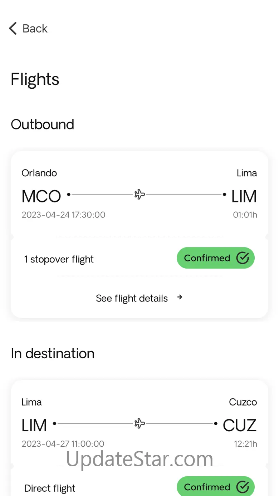Click the checkmark icon in outbound Confirmed badge
This screenshot has height=496, width=279.
coord(243,258)
